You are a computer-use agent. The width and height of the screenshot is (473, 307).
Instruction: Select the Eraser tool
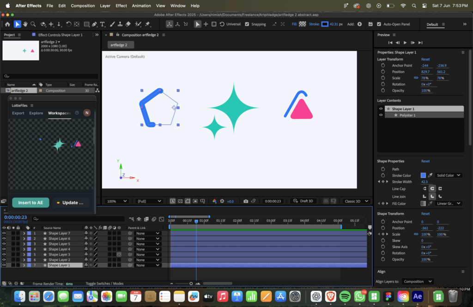point(128,24)
